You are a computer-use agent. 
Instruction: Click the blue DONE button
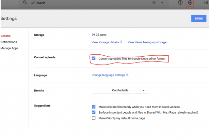point(199,19)
